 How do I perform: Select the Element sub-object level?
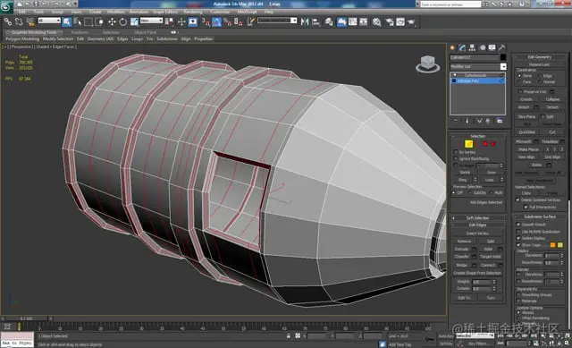click(x=493, y=144)
